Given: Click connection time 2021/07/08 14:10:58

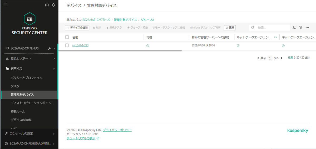Looking at the screenshot, I should [203, 45].
